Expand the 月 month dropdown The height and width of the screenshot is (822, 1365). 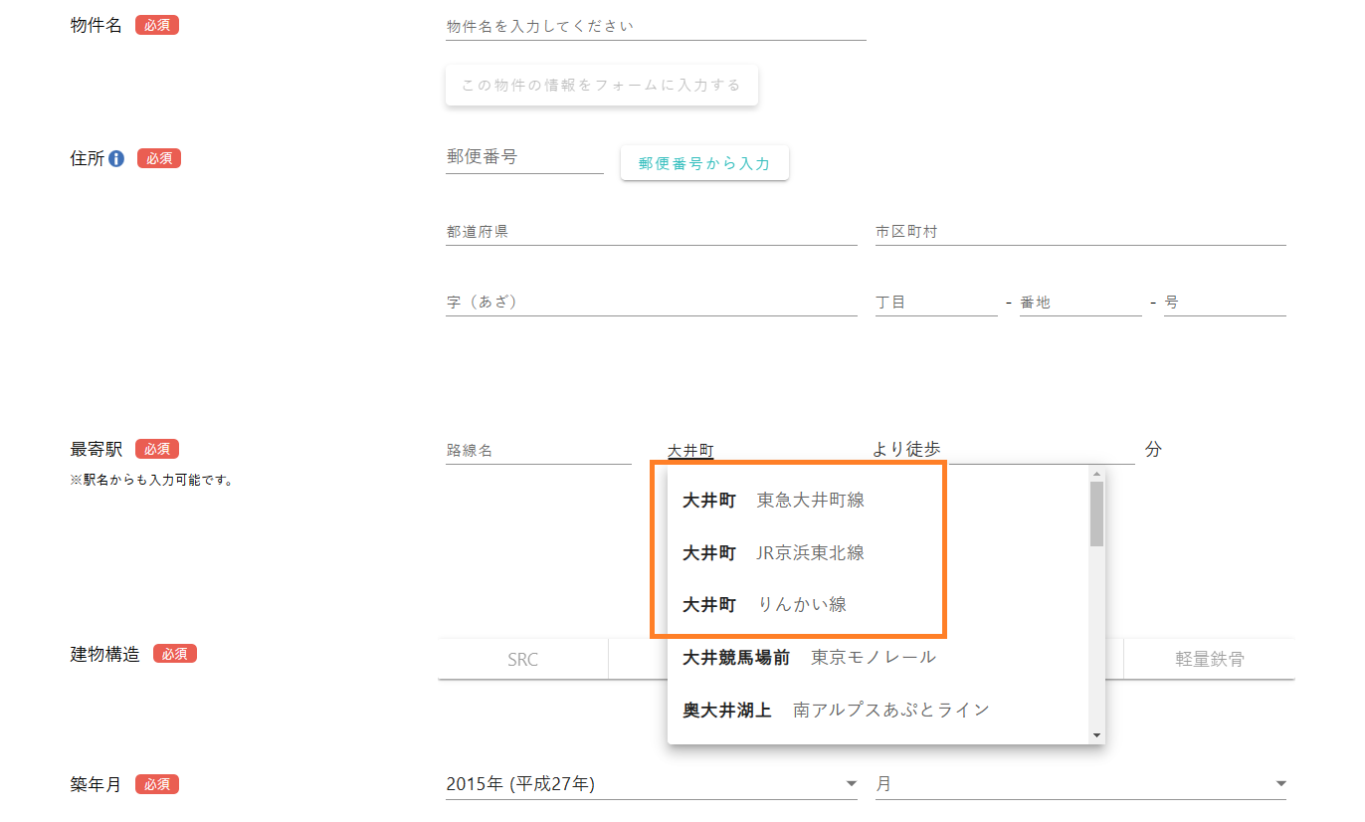pos(1079,784)
